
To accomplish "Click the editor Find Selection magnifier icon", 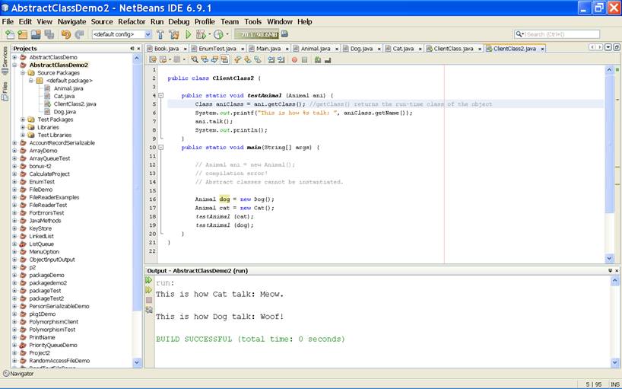I will point(195,59).
